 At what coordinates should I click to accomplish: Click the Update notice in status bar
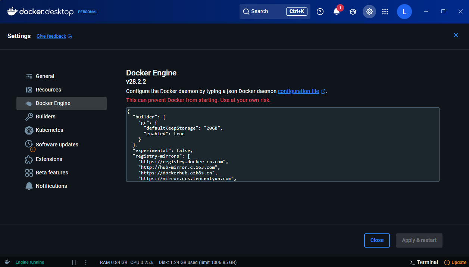coord(455,263)
